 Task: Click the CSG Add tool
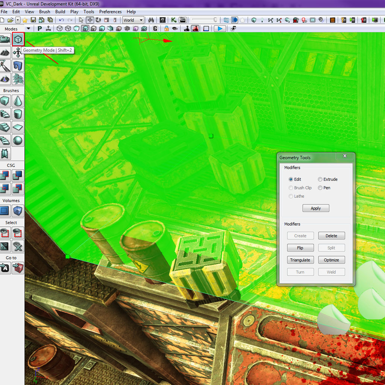(x=5, y=176)
